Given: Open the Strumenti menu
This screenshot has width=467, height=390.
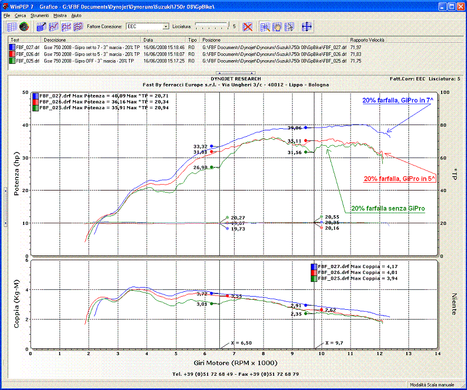Looking at the screenshot, I should tap(40, 16).
